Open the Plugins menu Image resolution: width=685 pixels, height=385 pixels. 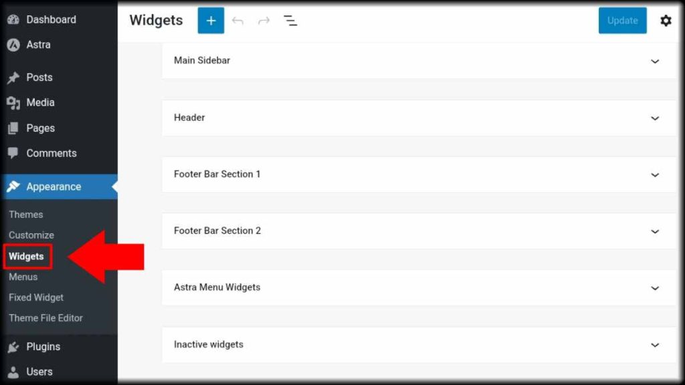[43, 346]
